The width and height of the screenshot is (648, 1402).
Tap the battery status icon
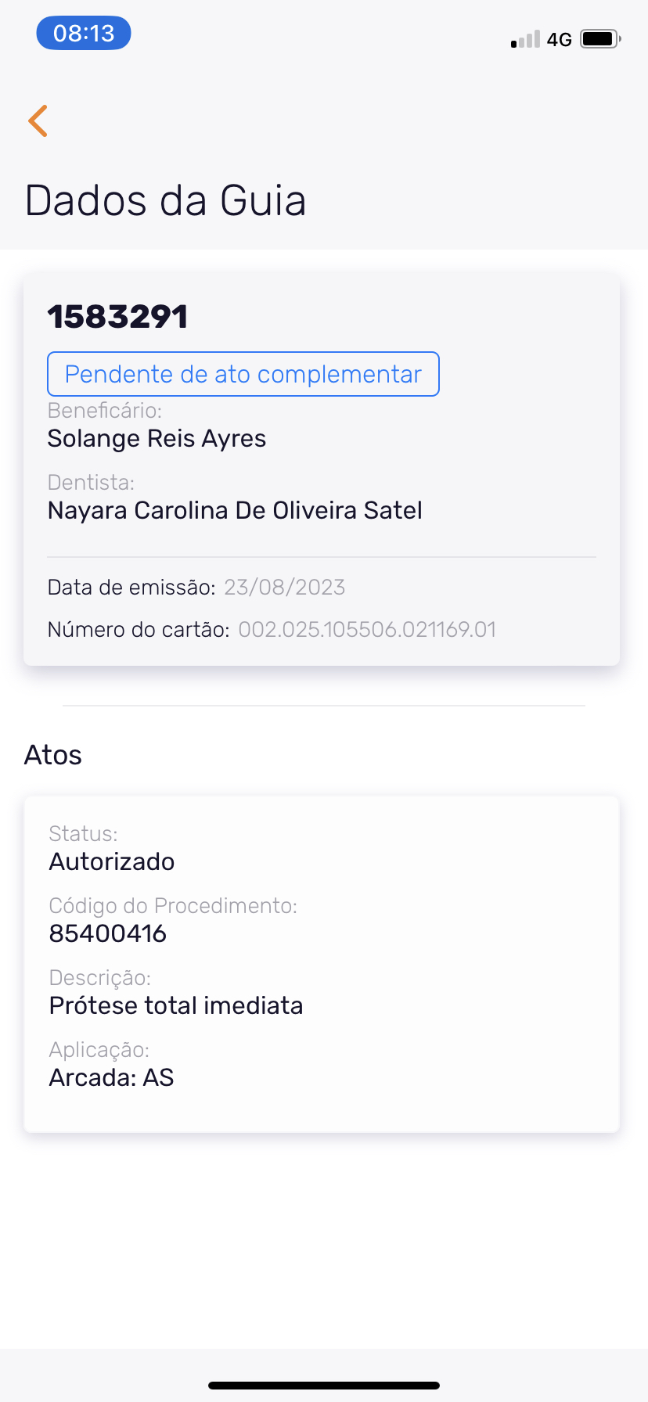pyautogui.click(x=600, y=38)
